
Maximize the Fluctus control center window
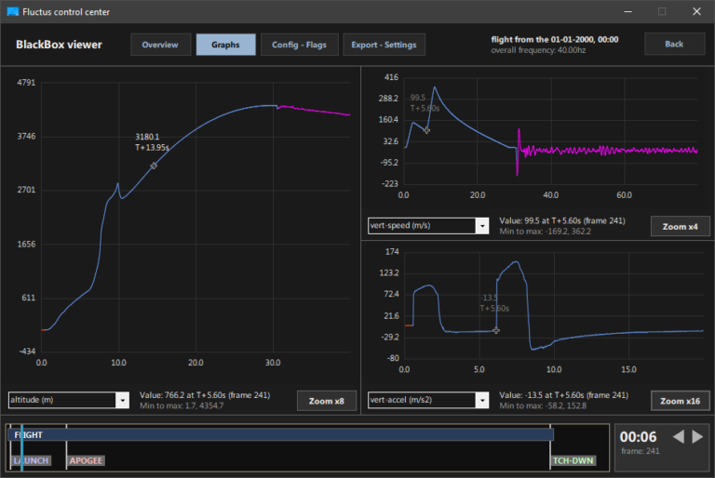(662, 11)
